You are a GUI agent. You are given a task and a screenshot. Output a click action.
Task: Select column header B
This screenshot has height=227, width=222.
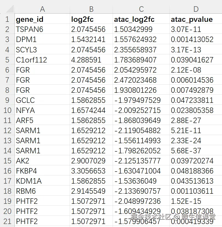click(91, 9)
